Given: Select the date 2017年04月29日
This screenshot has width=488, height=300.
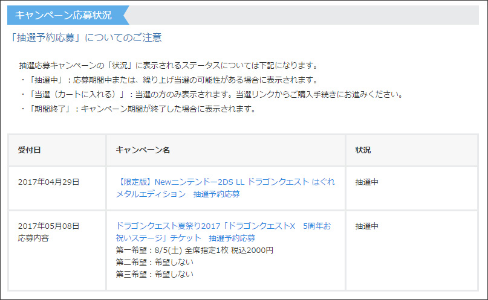Looking at the screenshot, I should pyautogui.click(x=49, y=182).
